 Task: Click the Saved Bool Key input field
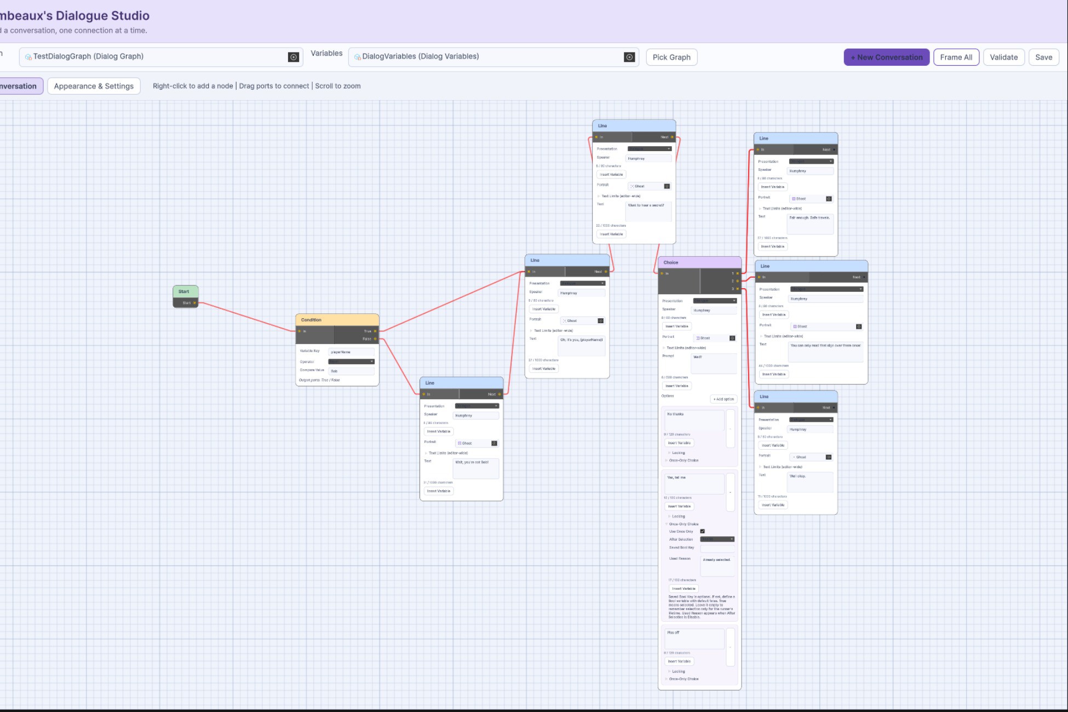(717, 548)
